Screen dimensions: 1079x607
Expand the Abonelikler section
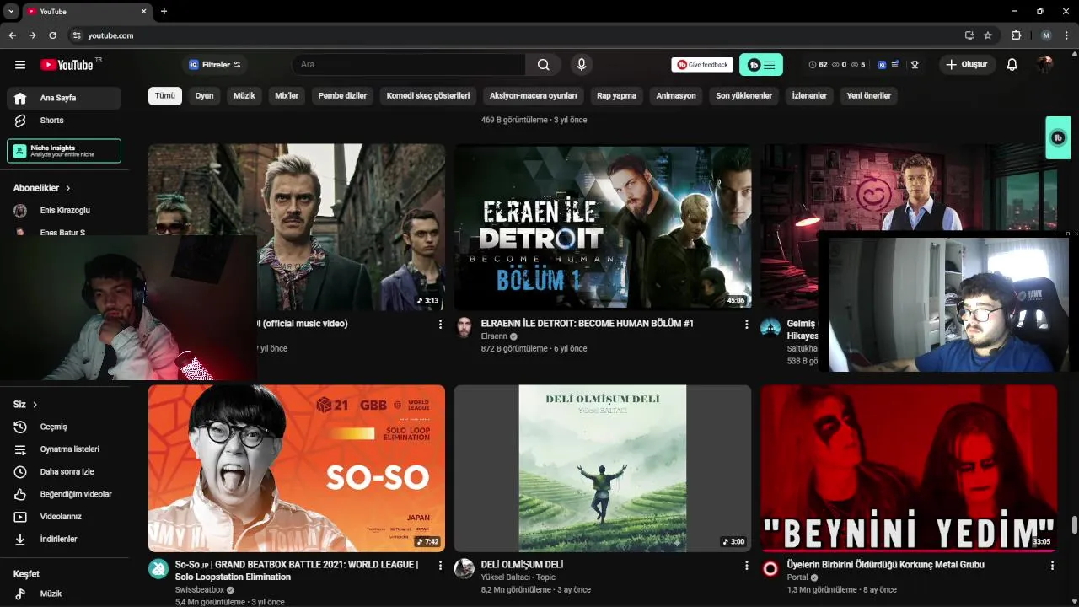[x=42, y=188]
